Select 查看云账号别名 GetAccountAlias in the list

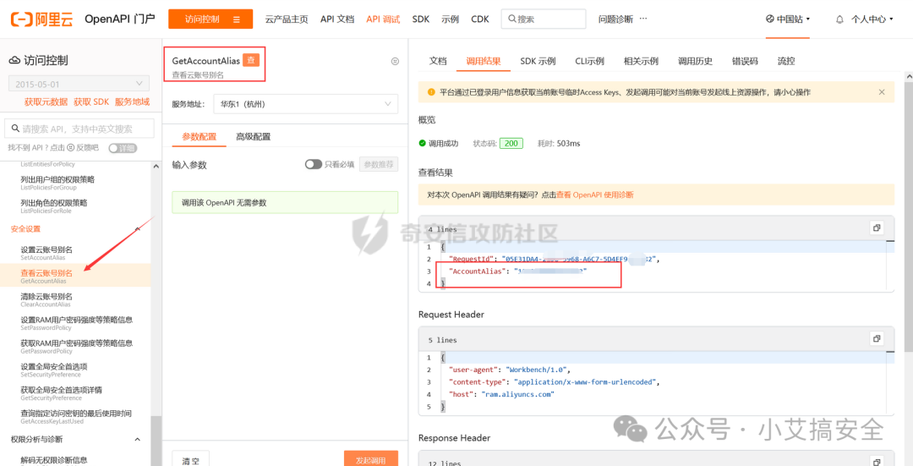76,275
